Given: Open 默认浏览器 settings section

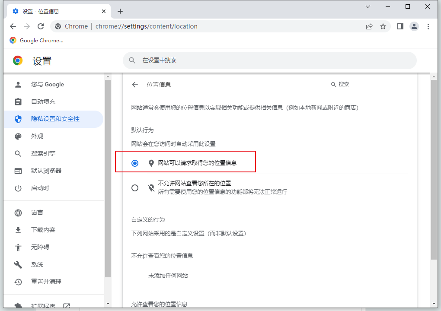Looking at the screenshot, I should point(54,171).
